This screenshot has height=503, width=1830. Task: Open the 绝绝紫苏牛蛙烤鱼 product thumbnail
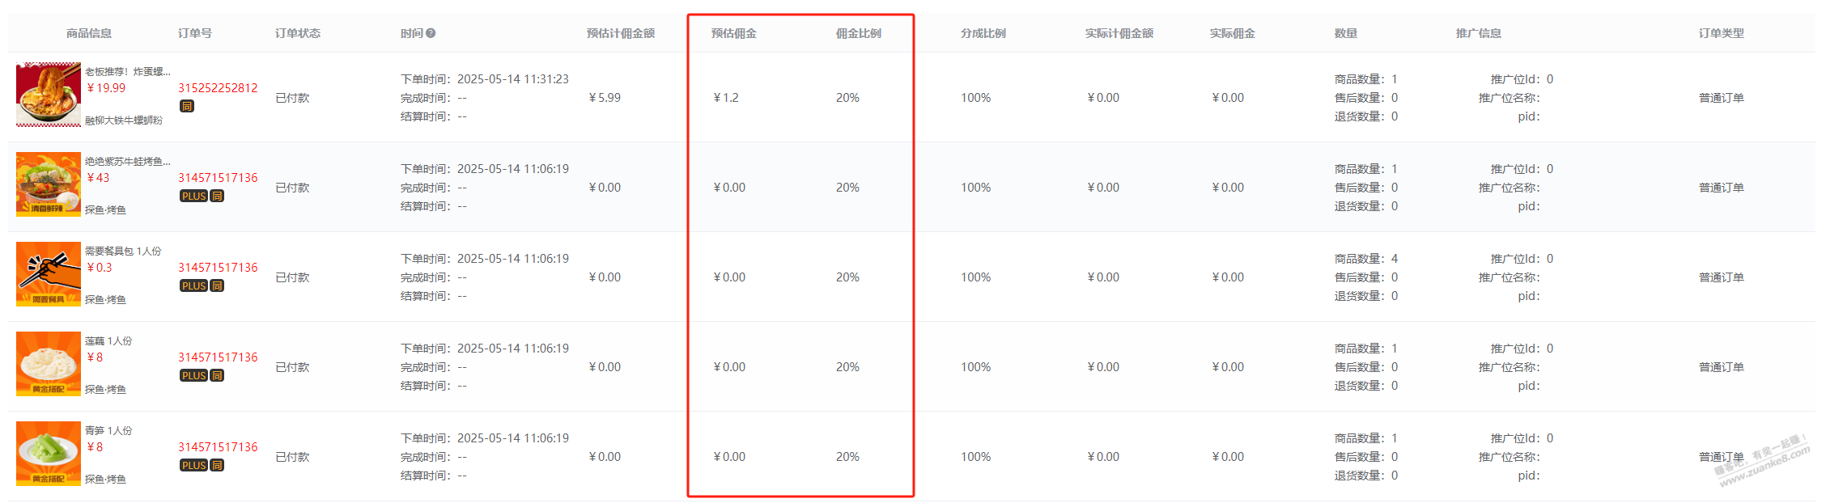[49, 184]
